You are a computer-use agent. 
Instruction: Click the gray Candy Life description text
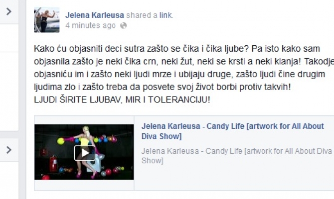[x=237, y=156]
